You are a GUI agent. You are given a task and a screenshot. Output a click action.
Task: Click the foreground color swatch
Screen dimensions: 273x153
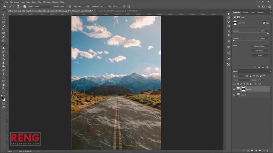point(3,98)
